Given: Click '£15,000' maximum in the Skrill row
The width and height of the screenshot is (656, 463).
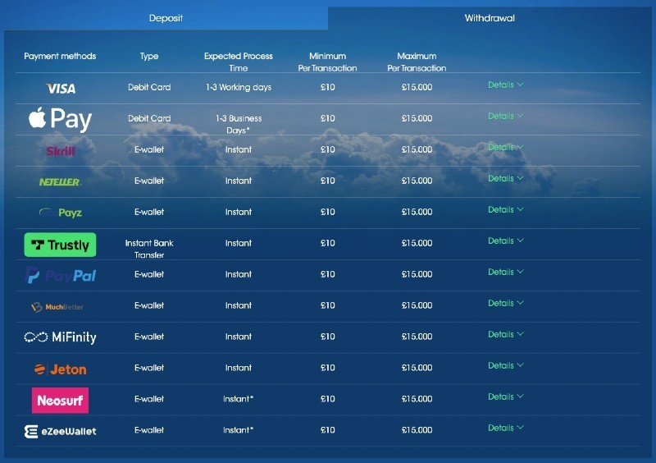Looking at the screenshot, I should 417,149.
